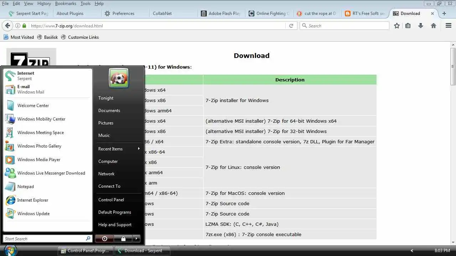The image size is (456, 256).
Task: Open the Customize Links bookmark
Action: (80, 37)
